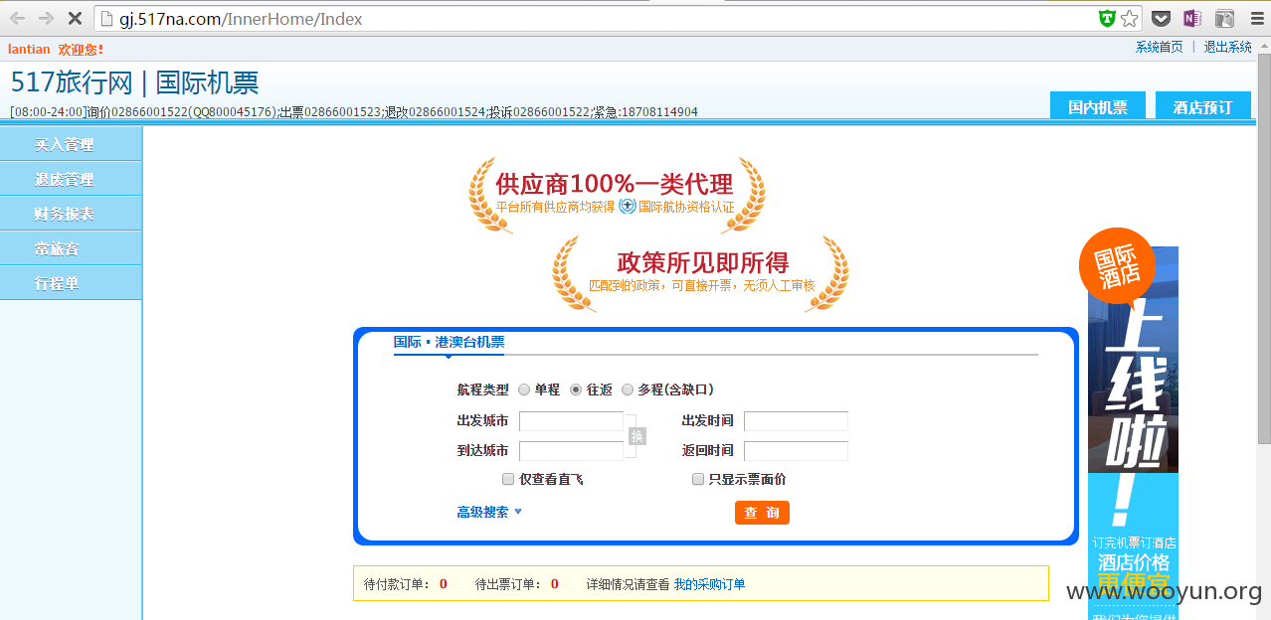Image resolution: width=1271 pixels, height=620 pixels.
Task: Click the orange 查询 search button
Action: tap(762, 513)
